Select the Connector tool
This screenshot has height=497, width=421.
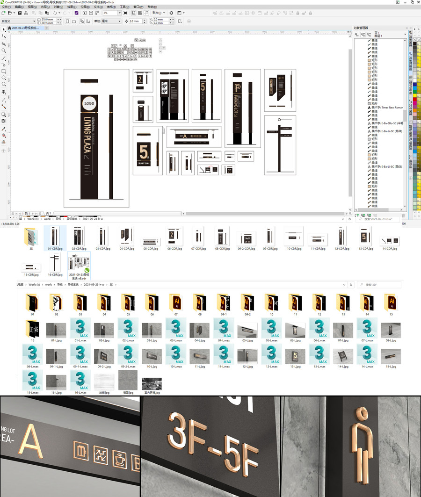[3, 107]
